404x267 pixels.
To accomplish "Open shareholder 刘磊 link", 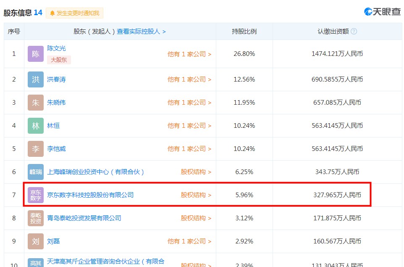I will pyautogui.click(x=53, y=241).
